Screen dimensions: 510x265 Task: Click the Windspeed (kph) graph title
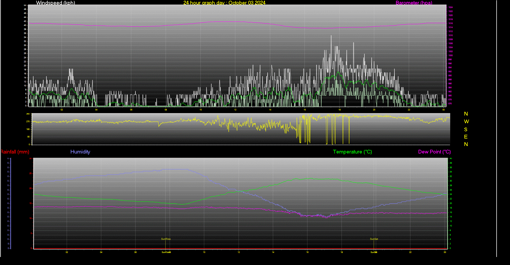pos(56,3)
